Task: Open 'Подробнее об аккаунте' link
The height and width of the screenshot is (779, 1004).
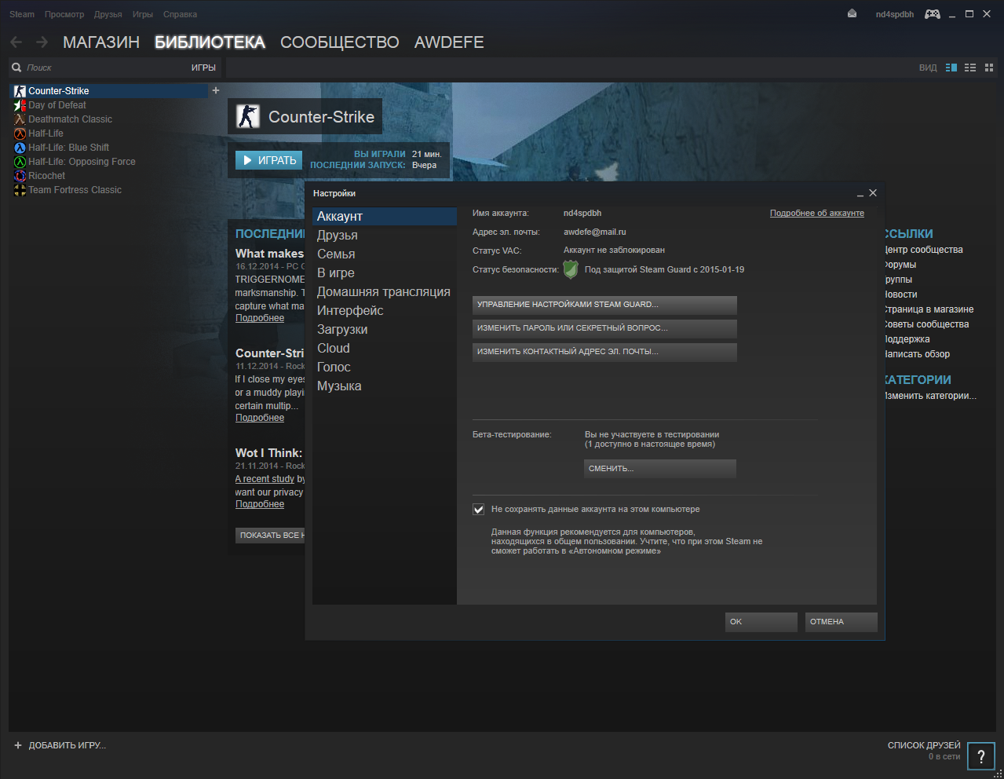Action: point(817,214)
